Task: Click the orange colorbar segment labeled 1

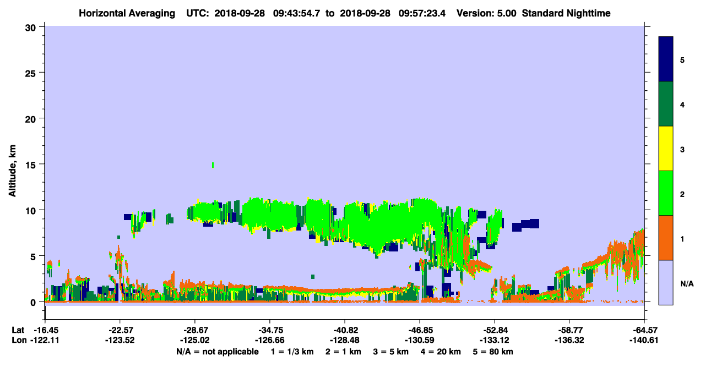Action: pyautogui.click(x=666, y=238)
